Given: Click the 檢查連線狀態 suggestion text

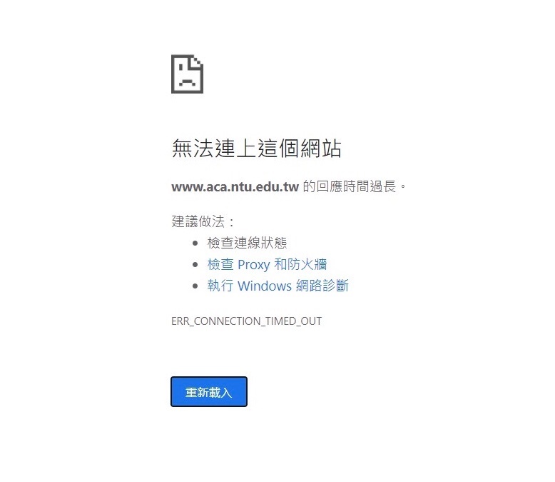Looking at the screenshot, I should point(247,243).
